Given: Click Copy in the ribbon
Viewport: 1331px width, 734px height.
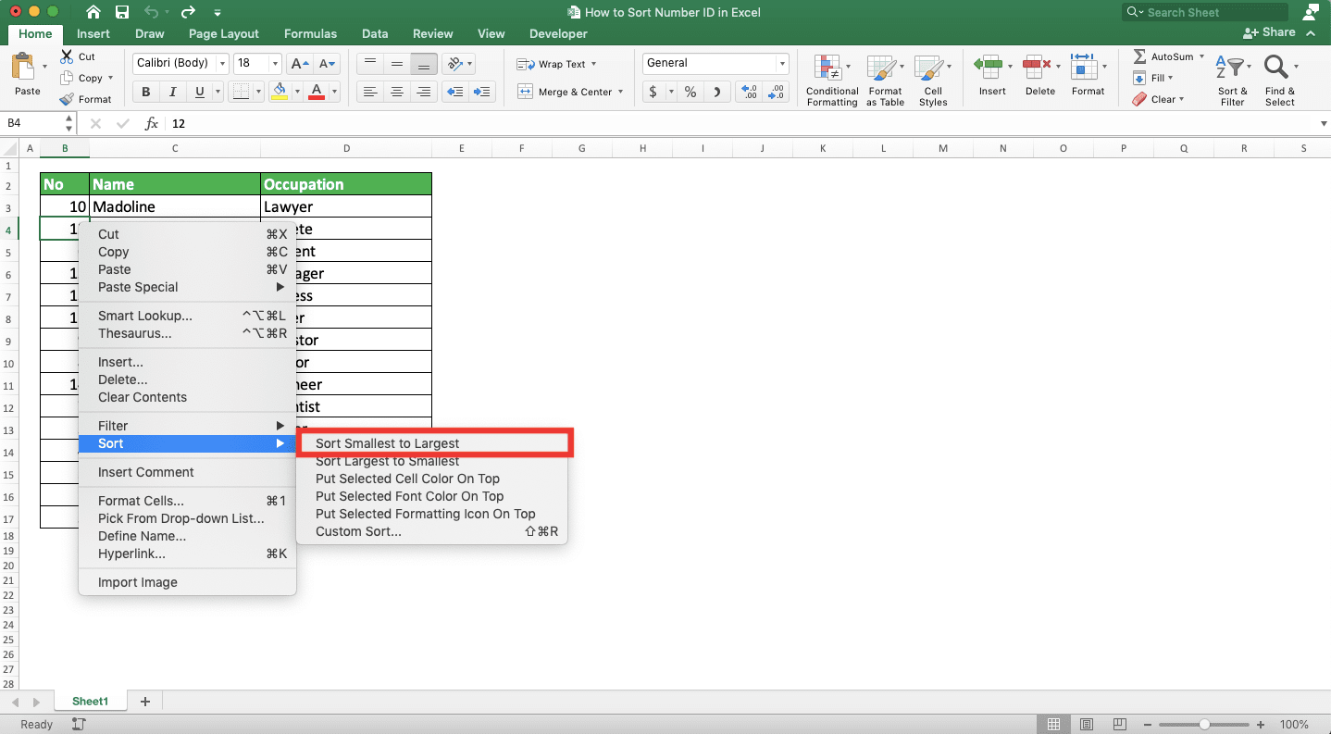Looking at the screenshot, I should pos(81,78).
